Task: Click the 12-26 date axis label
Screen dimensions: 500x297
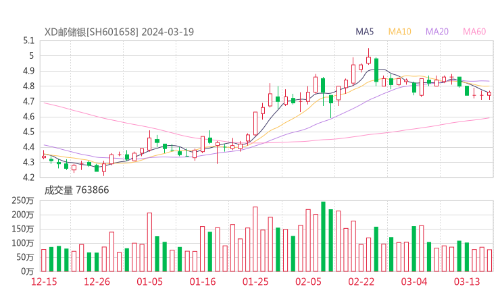Action: (x=97, y=281)
